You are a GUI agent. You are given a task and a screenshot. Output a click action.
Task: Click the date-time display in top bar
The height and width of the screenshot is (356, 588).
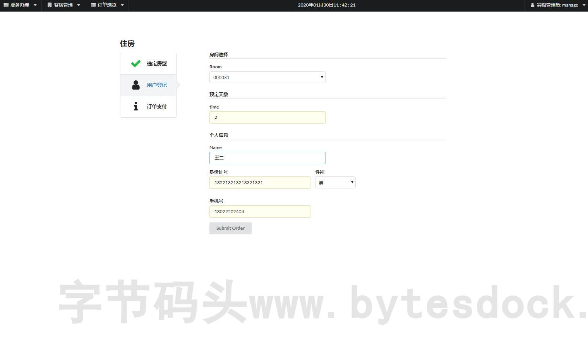[327, 5]
